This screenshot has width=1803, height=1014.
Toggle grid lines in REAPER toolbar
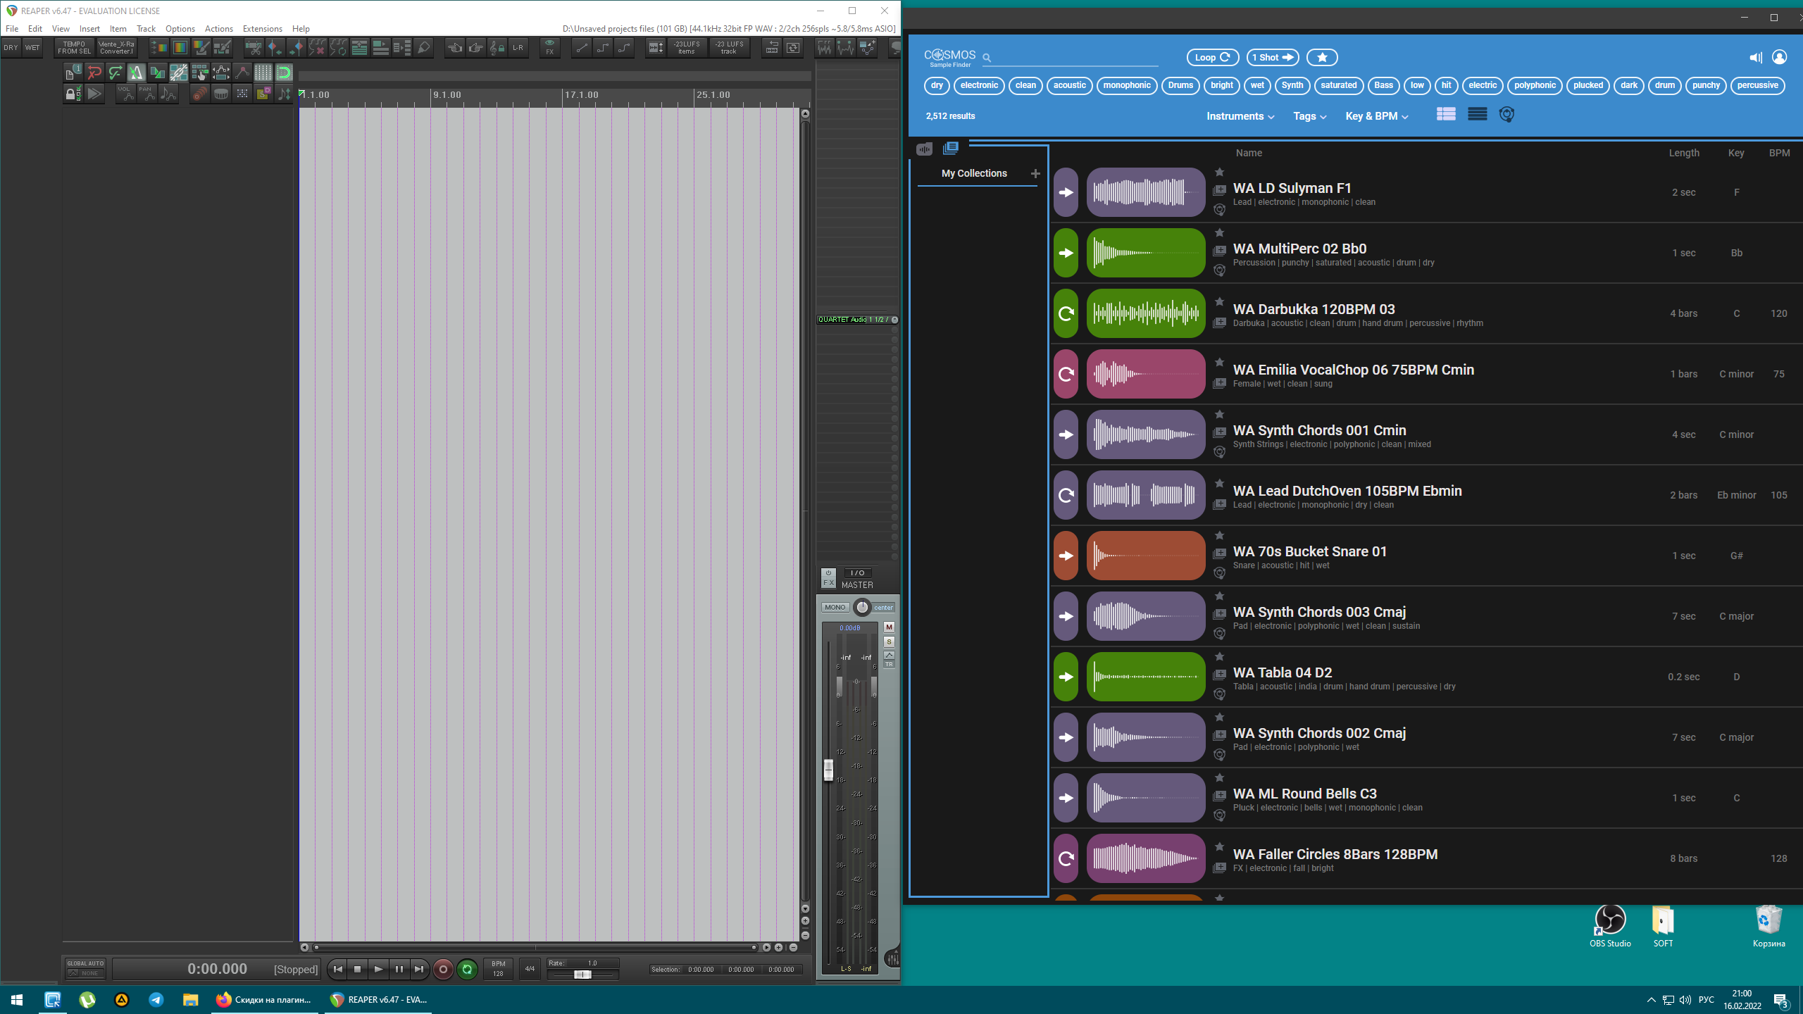[x=263, y=73]
